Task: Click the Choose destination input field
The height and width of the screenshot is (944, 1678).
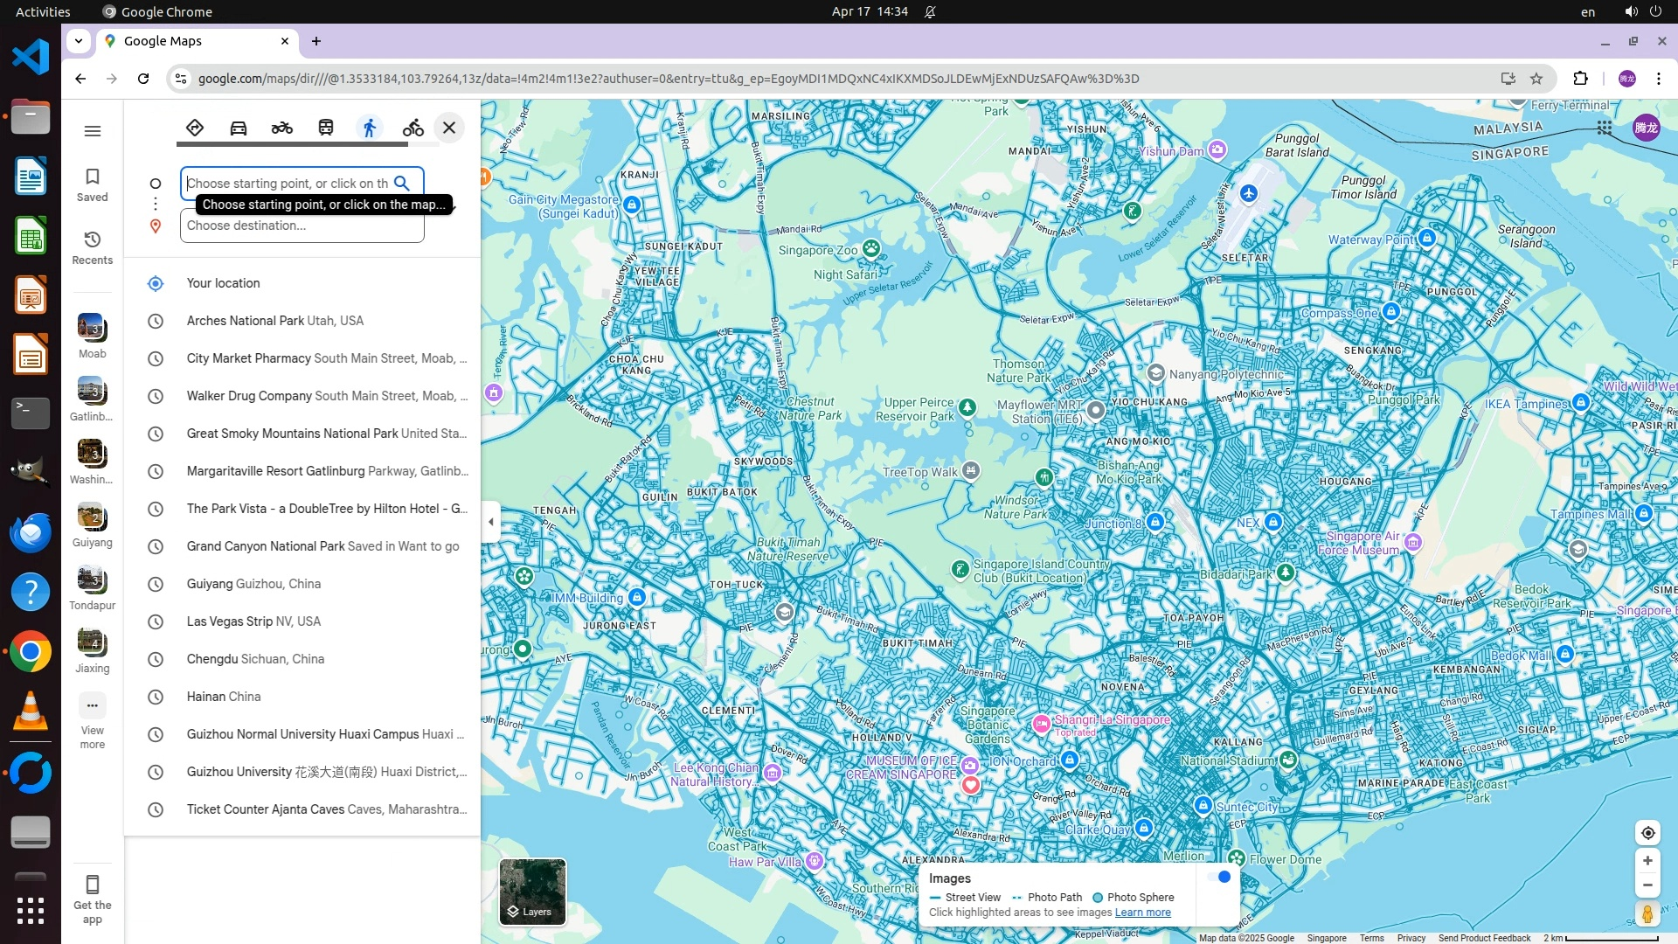Action: pos(302,226)
